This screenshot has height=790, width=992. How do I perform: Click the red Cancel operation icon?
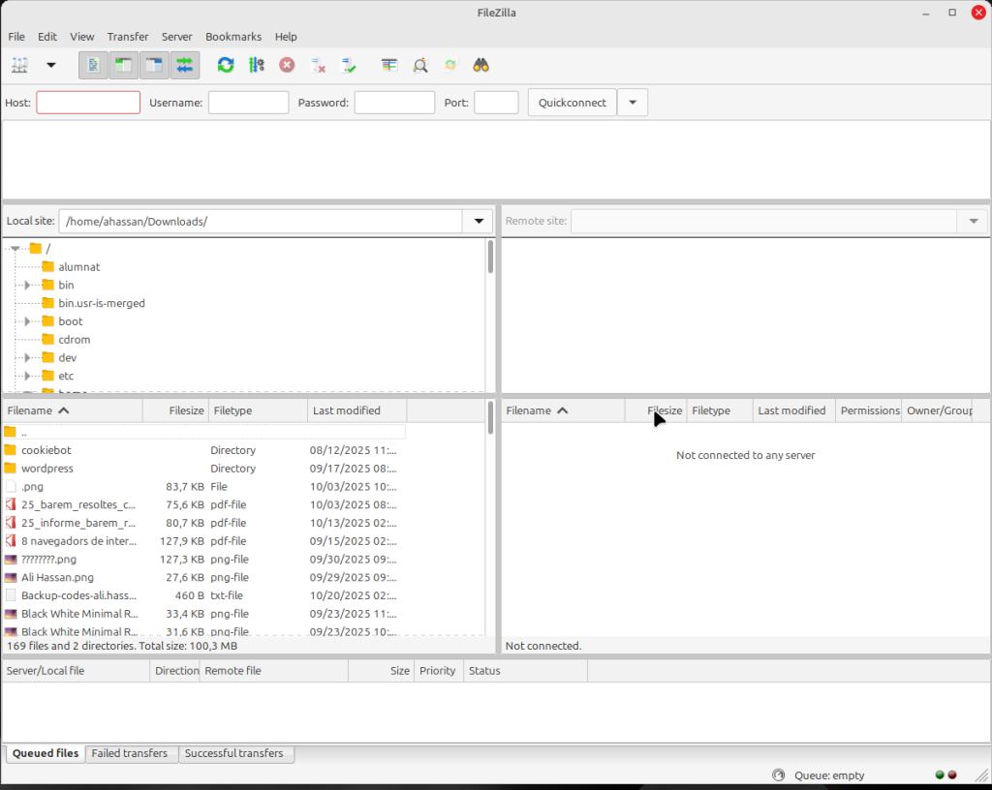(x=287, y=65)
